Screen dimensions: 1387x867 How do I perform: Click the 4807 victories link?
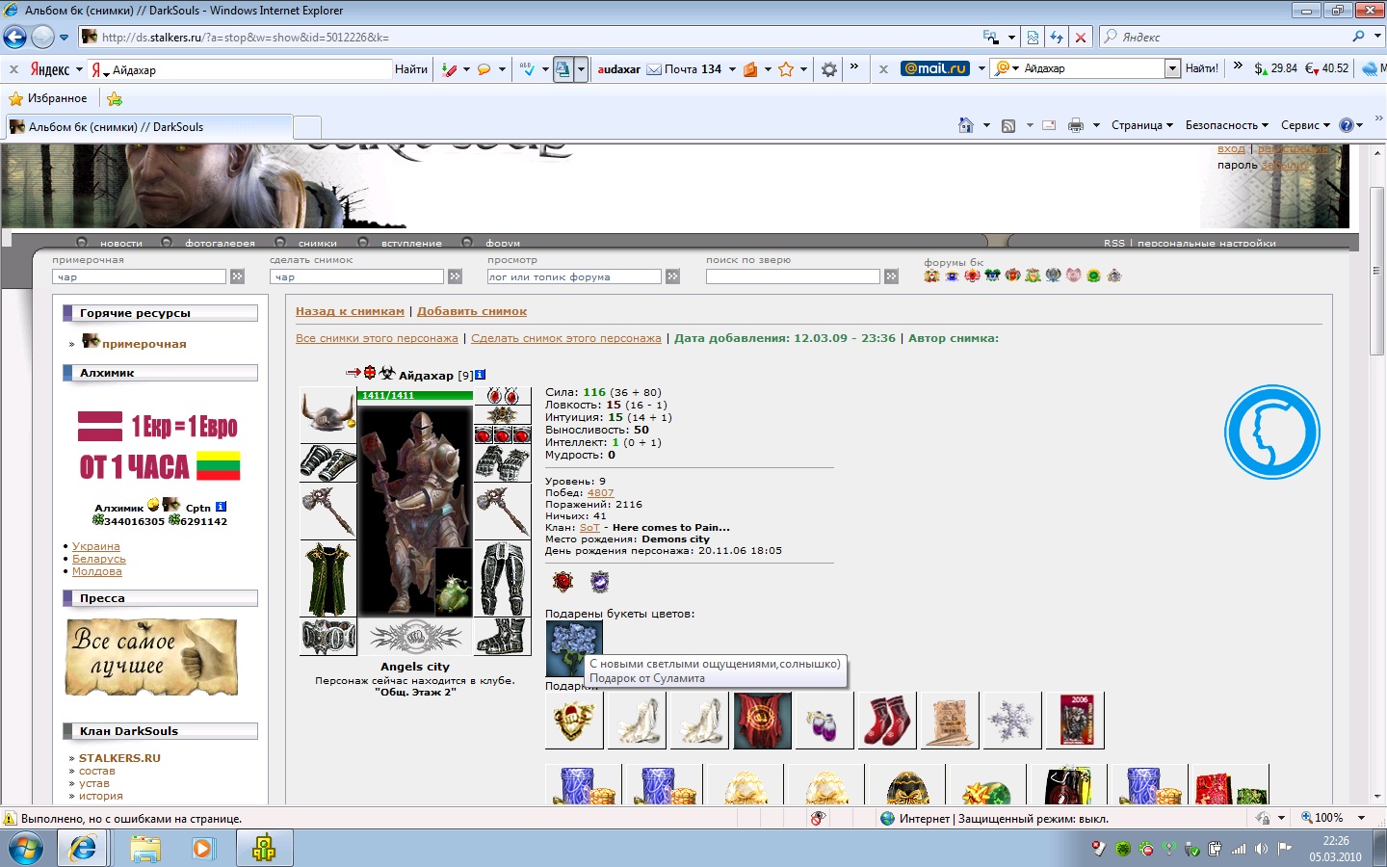(x=600, y=492)
